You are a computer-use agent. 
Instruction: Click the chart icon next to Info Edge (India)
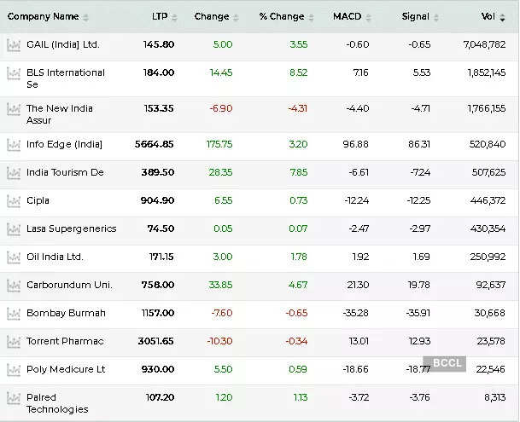(13, 145)
